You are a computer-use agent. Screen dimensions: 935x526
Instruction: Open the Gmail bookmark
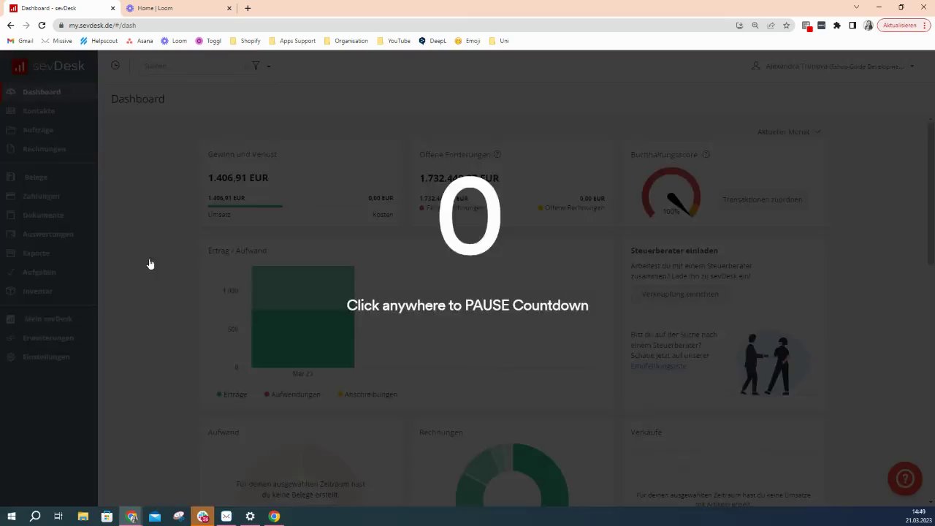click(20, 41)
